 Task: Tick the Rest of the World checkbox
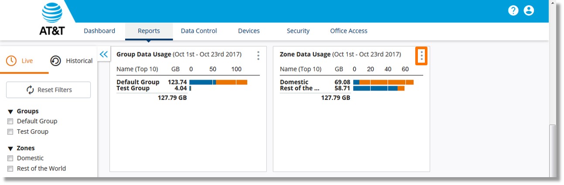10,169
